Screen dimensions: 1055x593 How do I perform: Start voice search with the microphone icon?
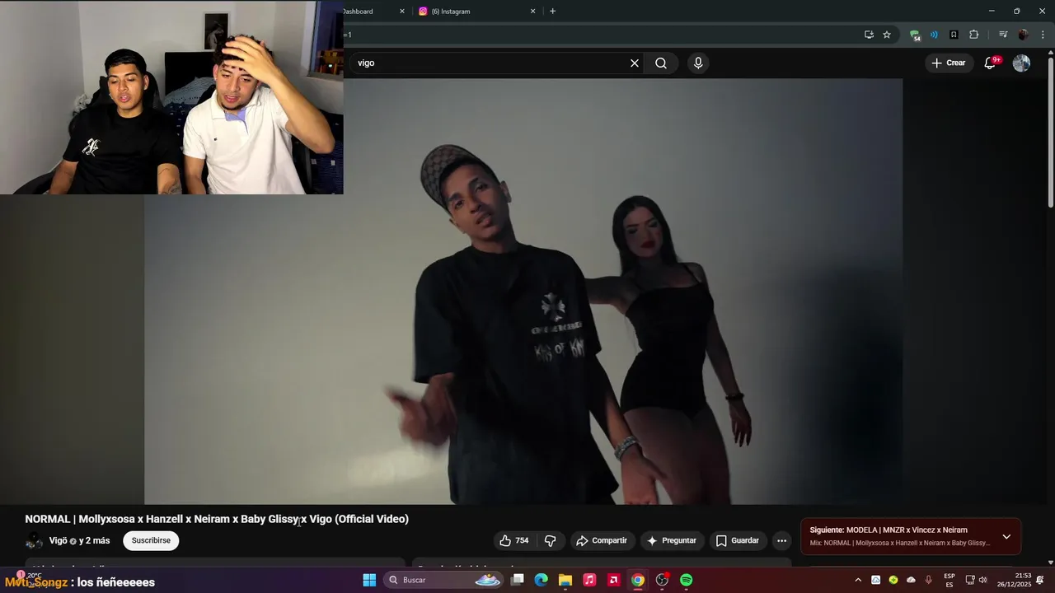click(698, 63)
